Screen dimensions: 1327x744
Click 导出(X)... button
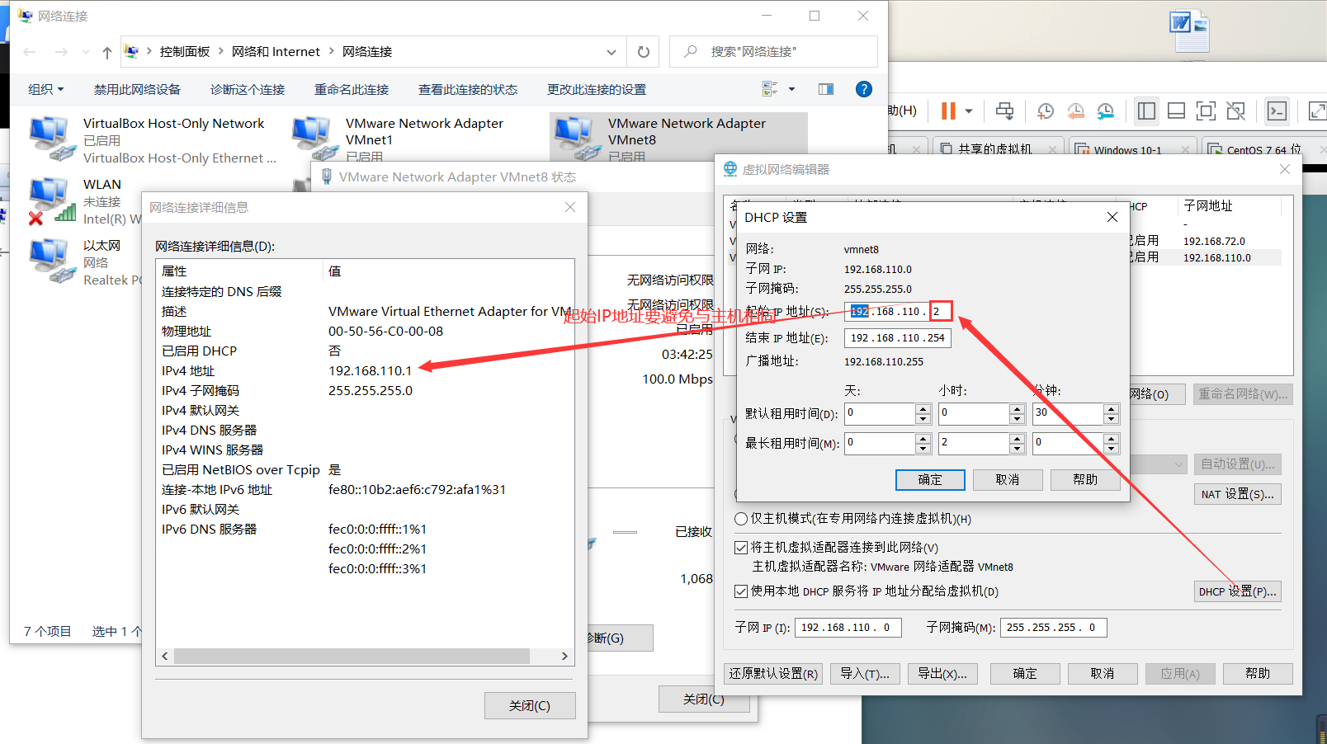tap(942, 674)
